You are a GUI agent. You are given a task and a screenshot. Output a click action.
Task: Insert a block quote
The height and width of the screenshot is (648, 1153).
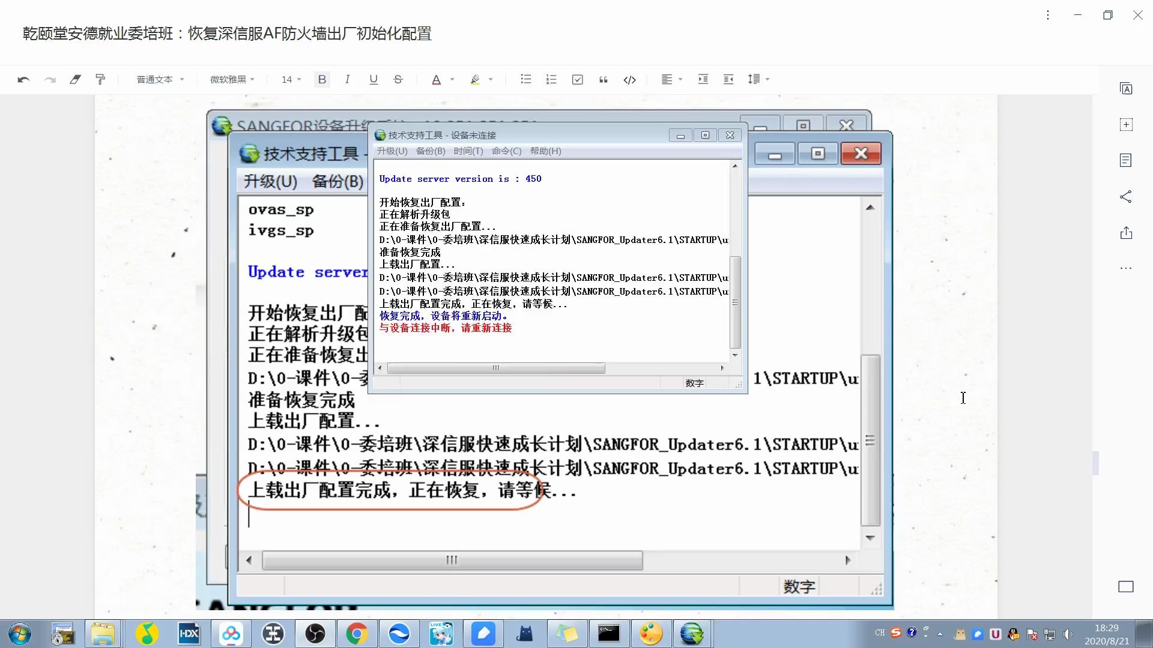point(604,79)
